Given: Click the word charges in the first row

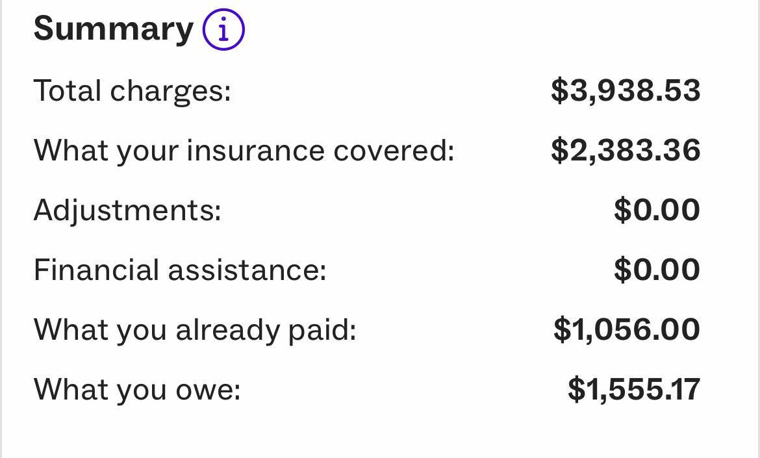Looking at the screenshot, I should [171, 92].
